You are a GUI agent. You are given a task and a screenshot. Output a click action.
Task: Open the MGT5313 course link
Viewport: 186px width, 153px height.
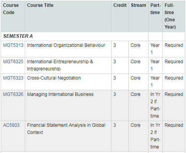pos(13,45)
